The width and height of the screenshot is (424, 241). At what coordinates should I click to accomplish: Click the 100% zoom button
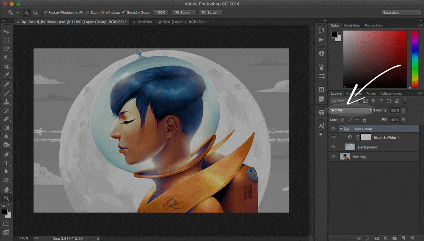point(160,12)
